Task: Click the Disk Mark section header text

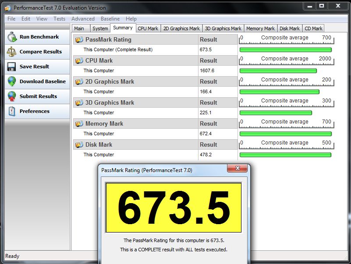Action: pos(99,145)
